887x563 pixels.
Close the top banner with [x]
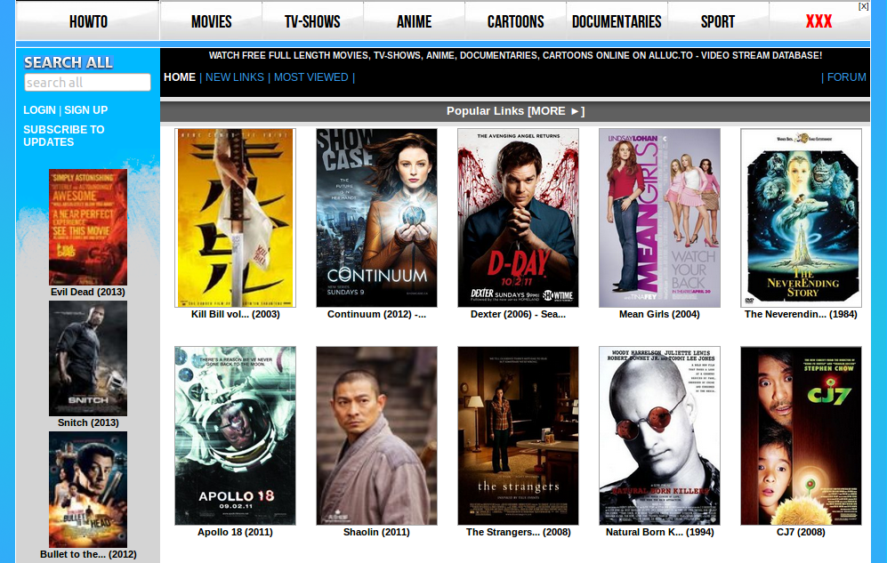(863, 6)
